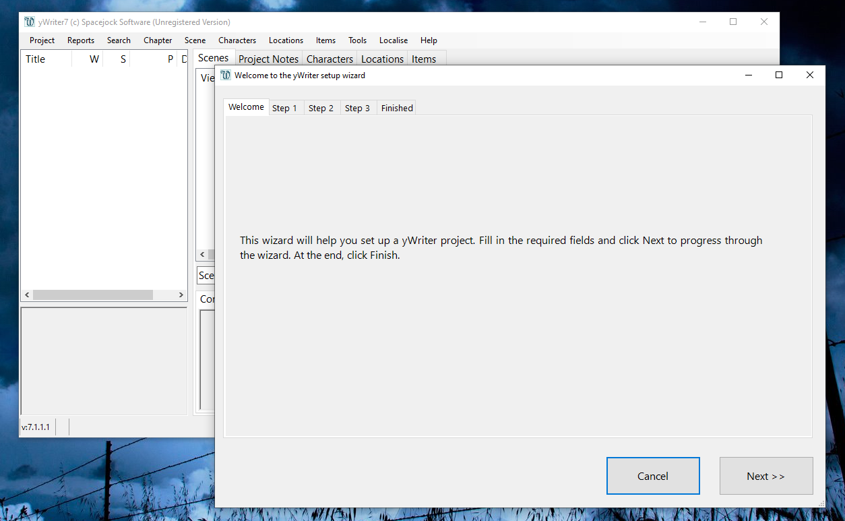Switch to the Welcome tab in wizard
The image size is (845, 521).
pyautogui.click(x=246, y=107)
